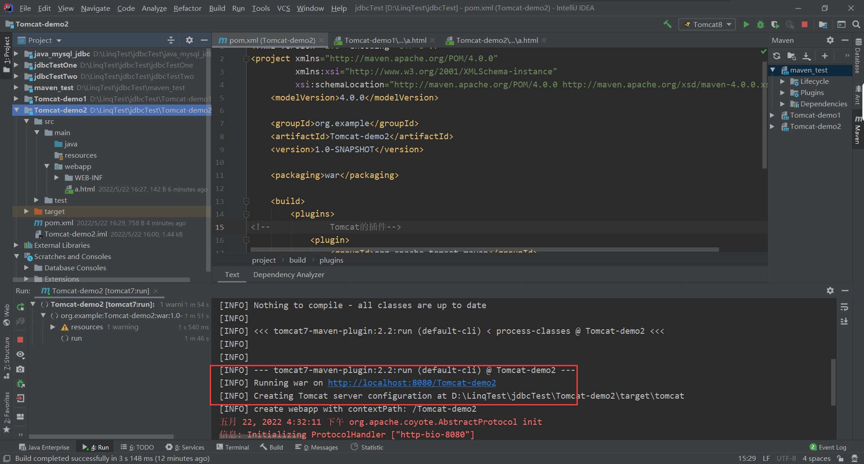Image resolution: width=864 pixels, height=464 pixels.
Task: Stop the process with the toolbar red square
Action: click(x=805, y=24)
